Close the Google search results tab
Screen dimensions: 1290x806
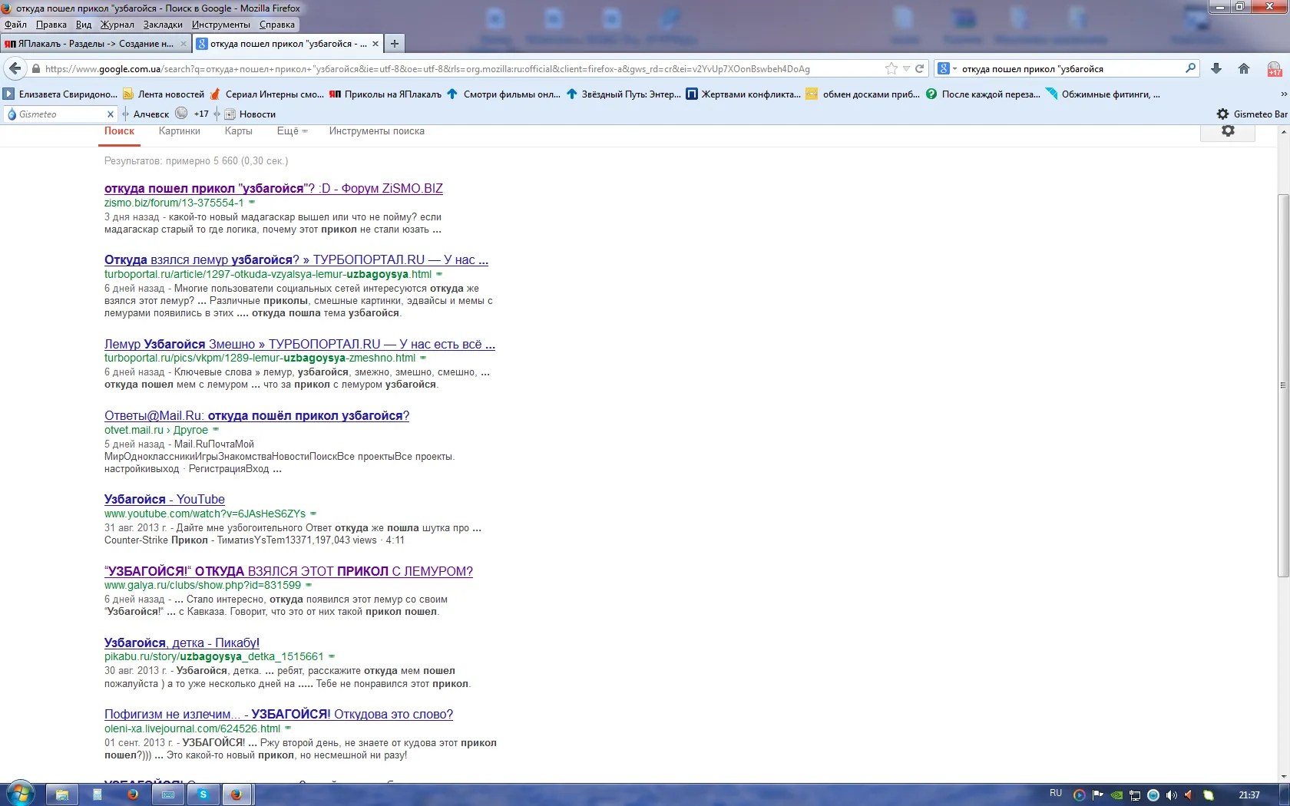[375, 44]
